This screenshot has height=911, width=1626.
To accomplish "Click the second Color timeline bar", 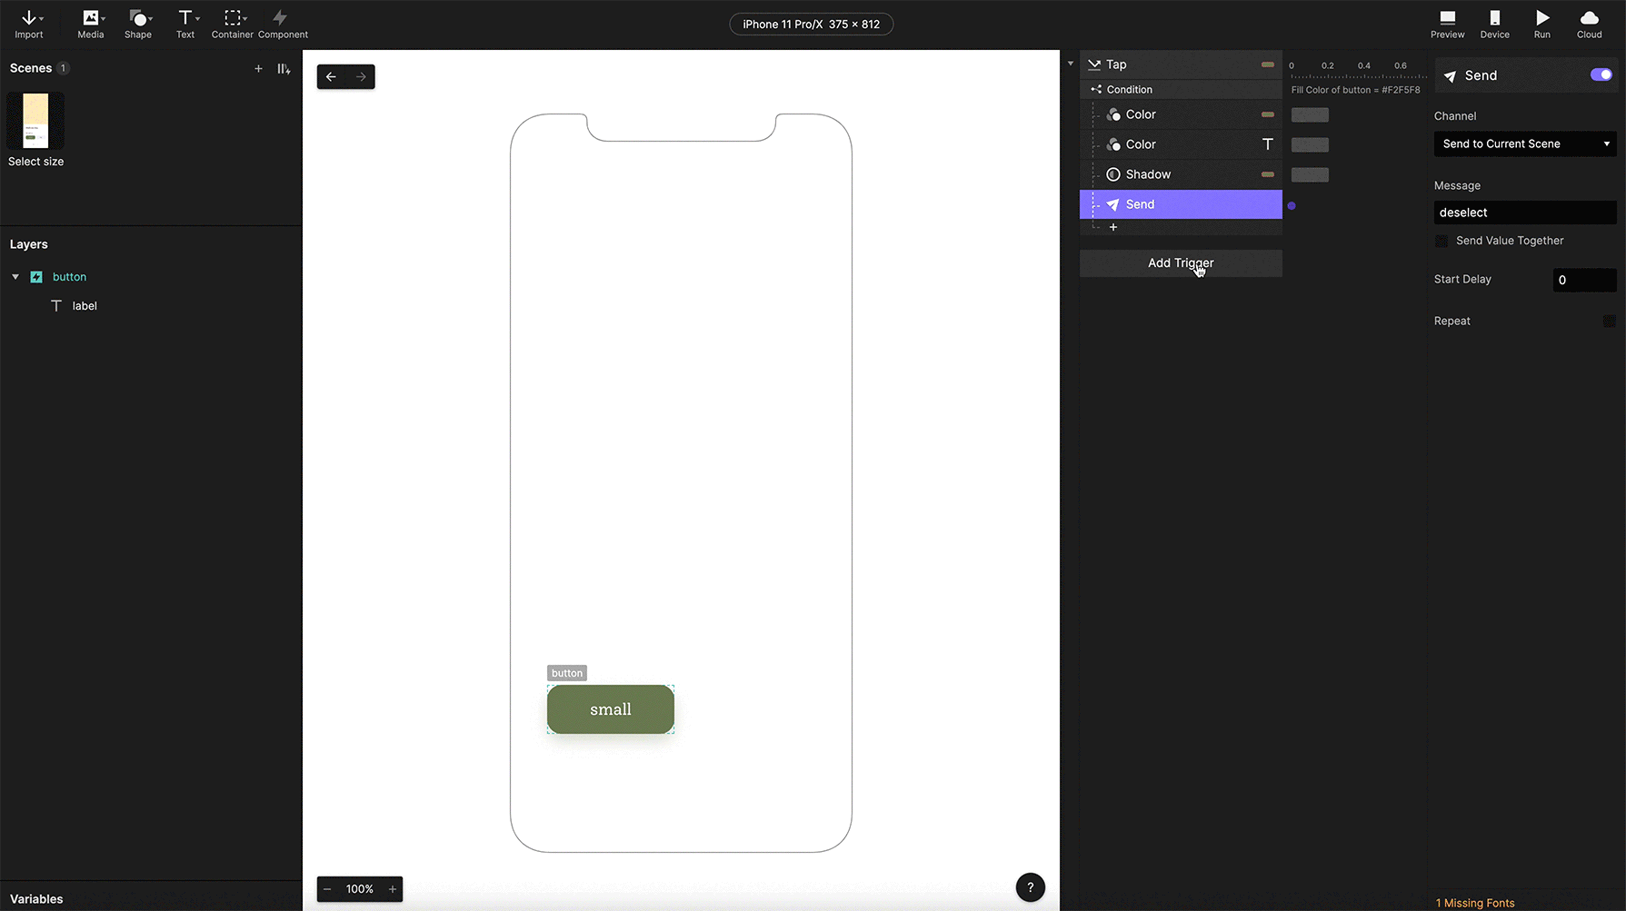I will (1310, 144).
